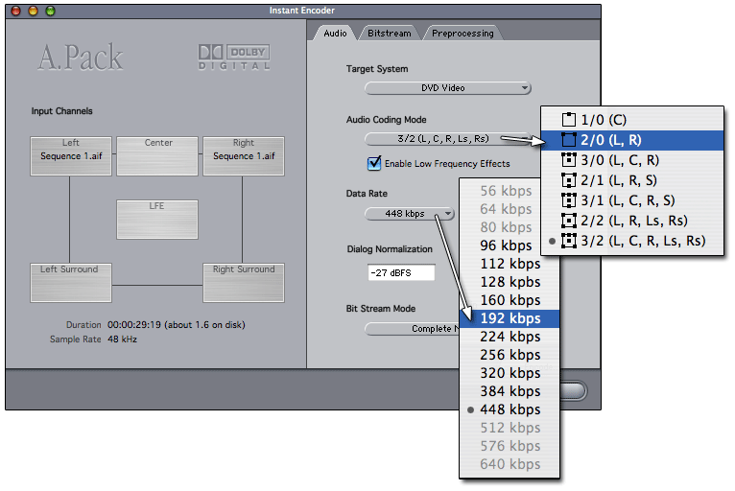Image resolution: width=735 pixels, height=491 pixels.
Task: Choose 160 kbps data rate
Action: (510, 300)
